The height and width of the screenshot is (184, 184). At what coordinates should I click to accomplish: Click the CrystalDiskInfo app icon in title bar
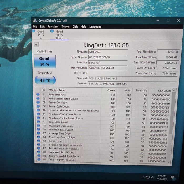click(x=35, y=21)
